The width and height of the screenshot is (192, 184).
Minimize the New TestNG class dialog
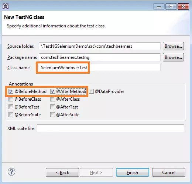pyautogui.click(x=159, y=7)
